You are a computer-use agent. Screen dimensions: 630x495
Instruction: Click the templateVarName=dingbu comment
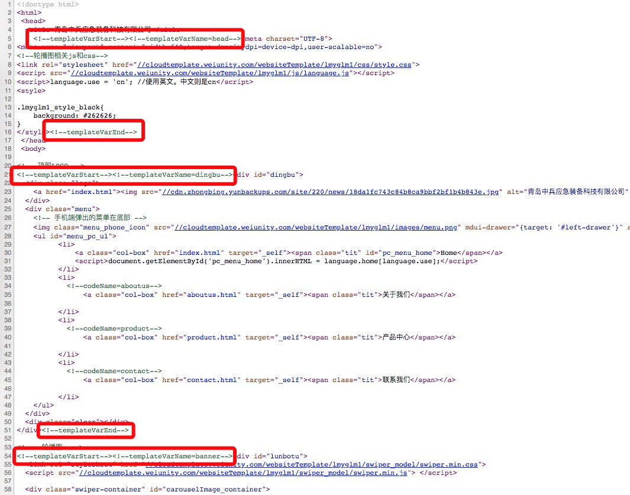(x=173, y=175)
